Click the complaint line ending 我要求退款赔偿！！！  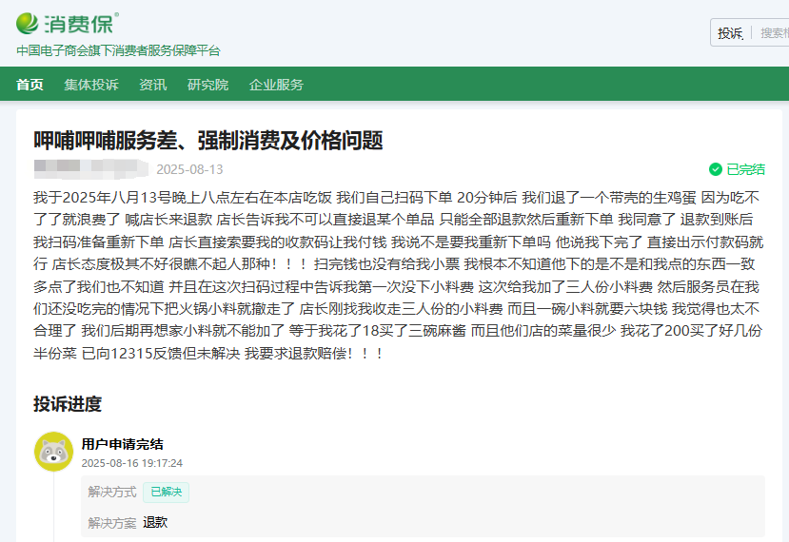[x=208, y=354]
